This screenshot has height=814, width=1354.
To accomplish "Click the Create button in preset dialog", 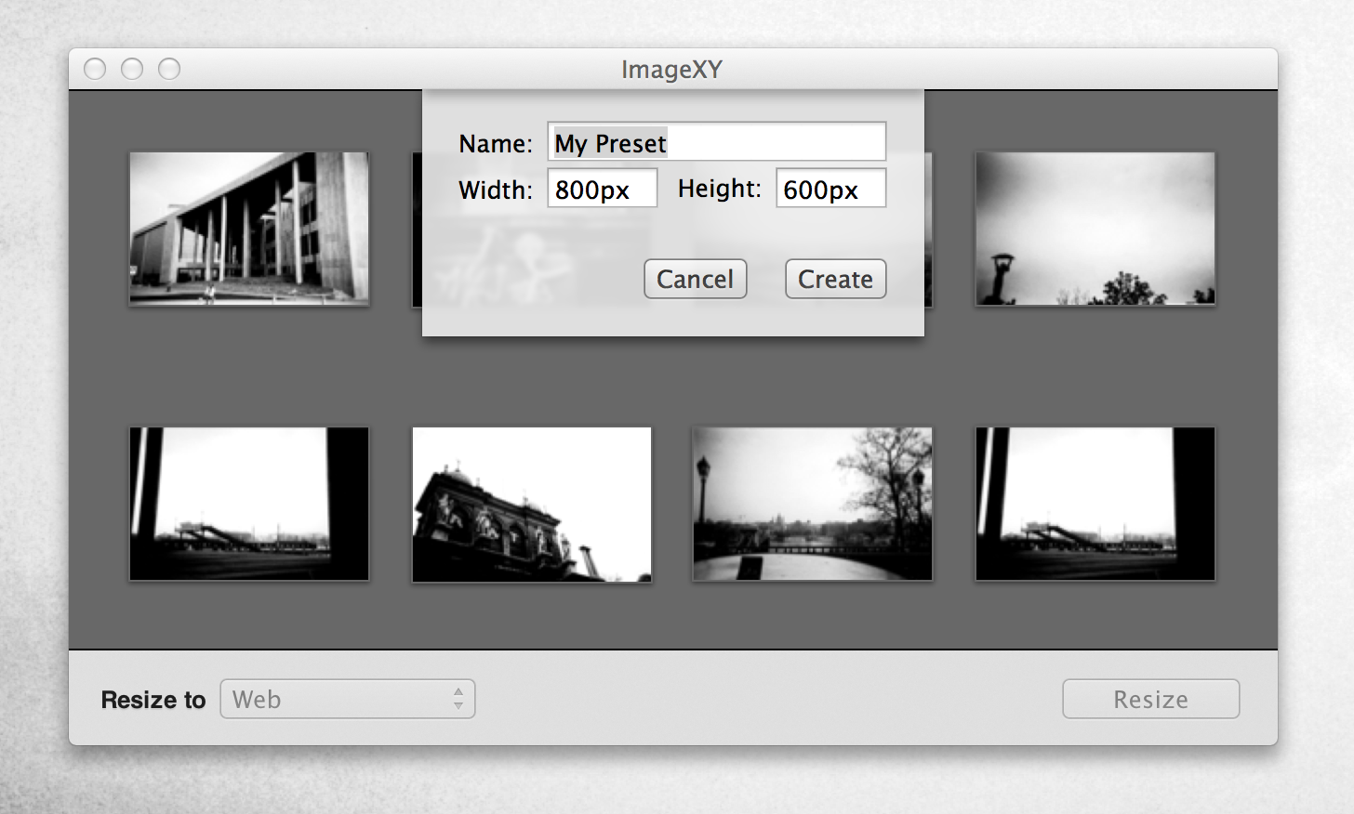I will [835, 279].
